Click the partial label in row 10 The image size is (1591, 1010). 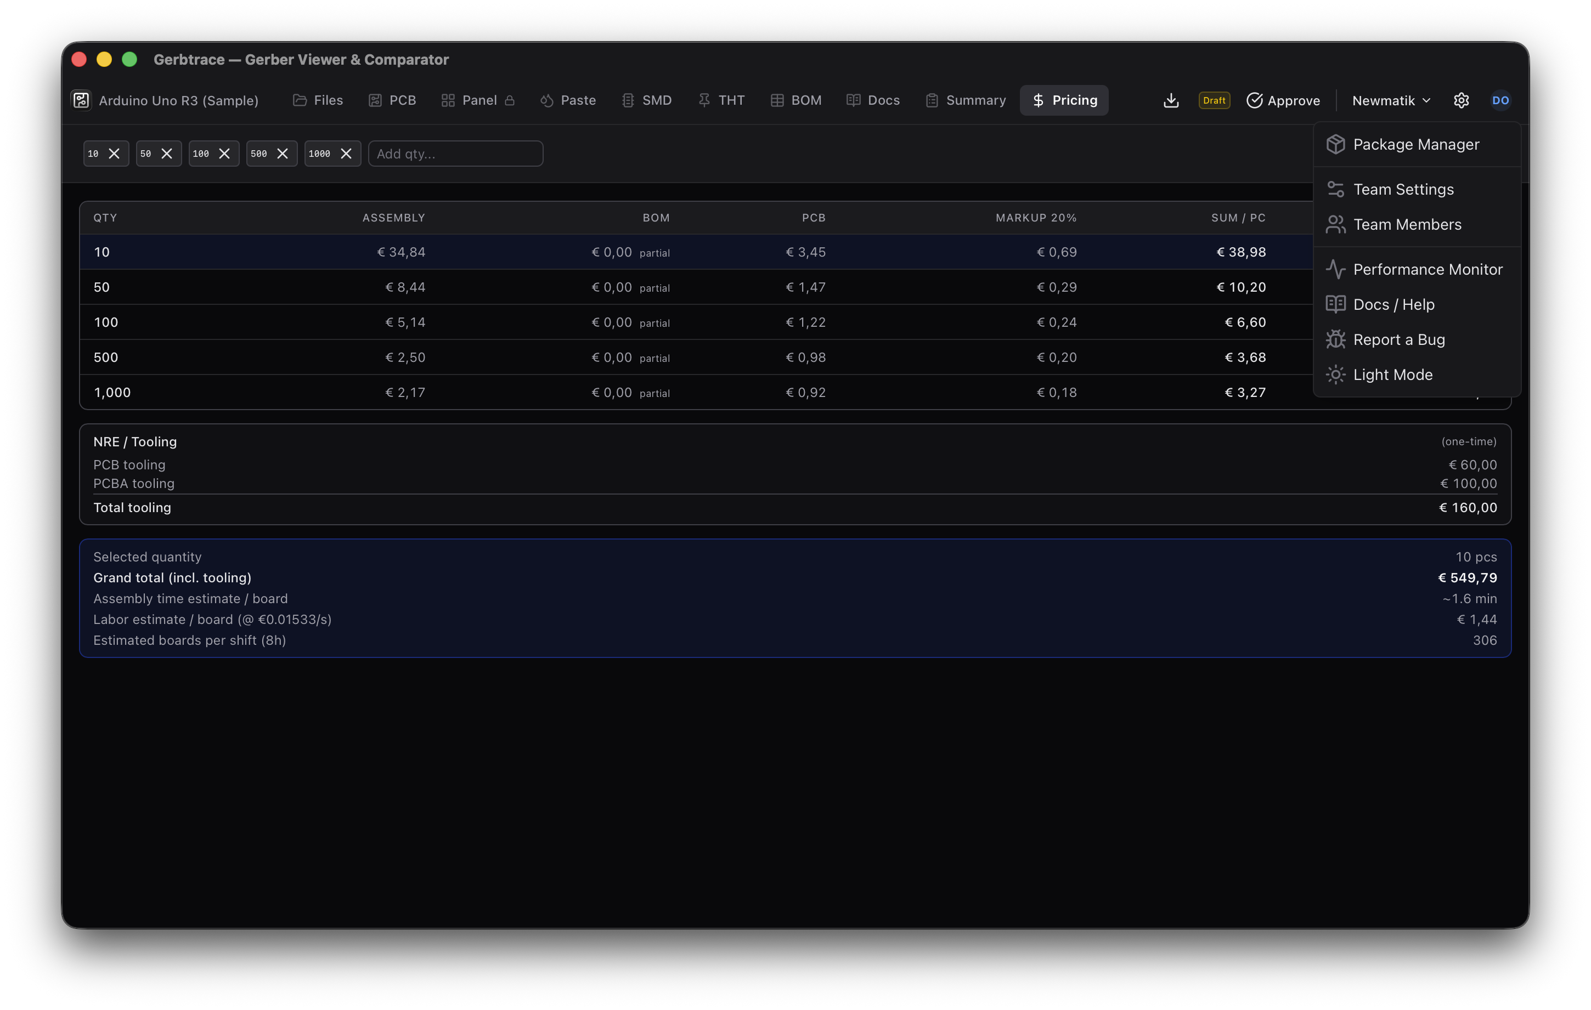(654, 253)
